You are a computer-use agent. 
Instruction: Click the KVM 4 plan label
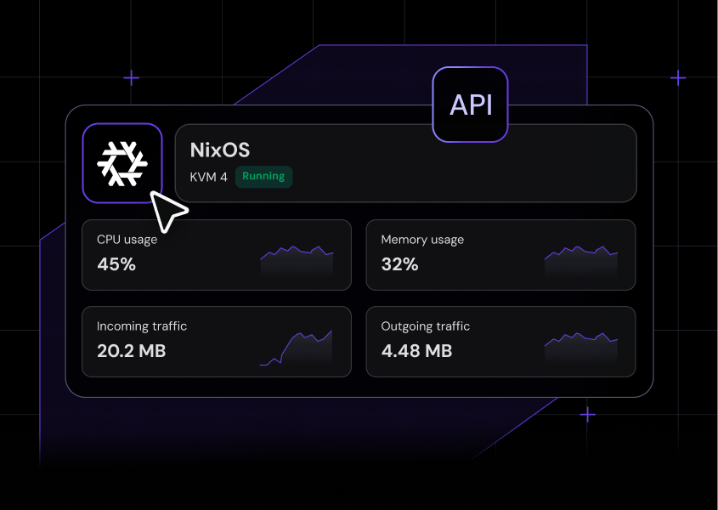coord(209,177)
